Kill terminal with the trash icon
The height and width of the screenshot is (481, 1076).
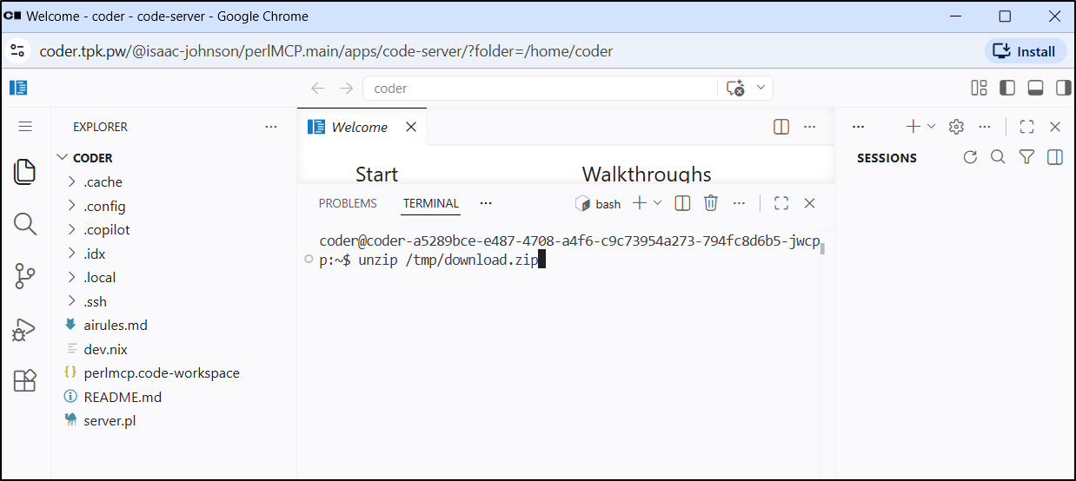tap(710, 203)
